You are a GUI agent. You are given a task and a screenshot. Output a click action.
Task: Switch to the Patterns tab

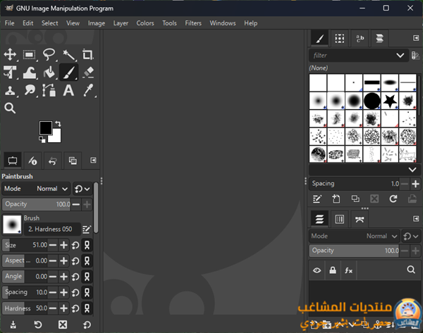[x=339, y=38]
